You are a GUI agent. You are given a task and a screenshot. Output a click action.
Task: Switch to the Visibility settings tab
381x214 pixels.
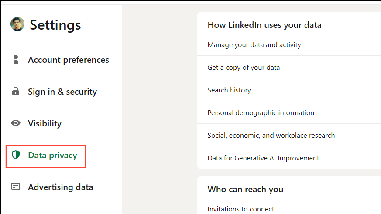coord(45,123)
